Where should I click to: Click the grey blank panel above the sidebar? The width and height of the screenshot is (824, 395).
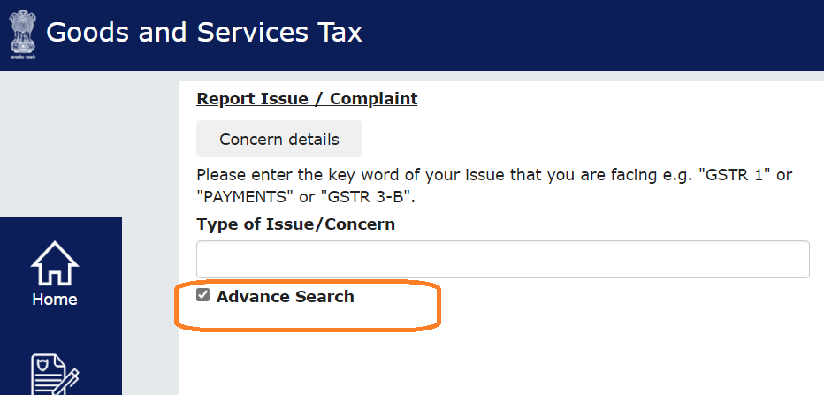click(x=61, y=144)
